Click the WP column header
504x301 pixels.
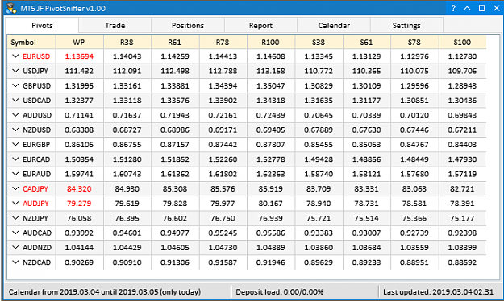click(79, 42)
